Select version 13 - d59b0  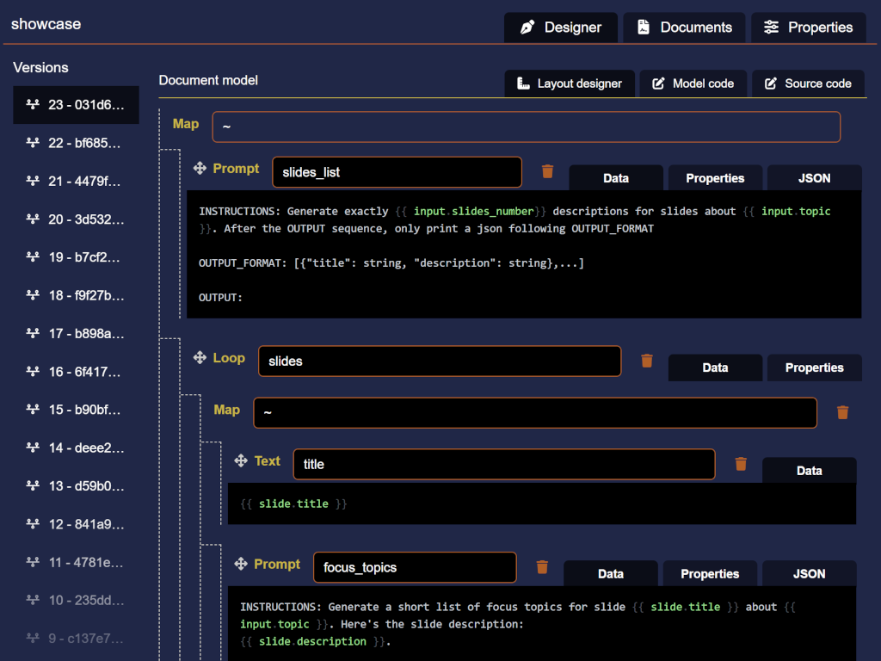pyautogui.click(x=76, y=485)
